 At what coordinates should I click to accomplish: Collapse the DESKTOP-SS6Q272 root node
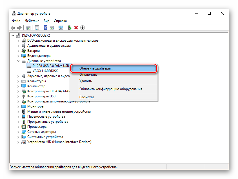pos(13,35)
